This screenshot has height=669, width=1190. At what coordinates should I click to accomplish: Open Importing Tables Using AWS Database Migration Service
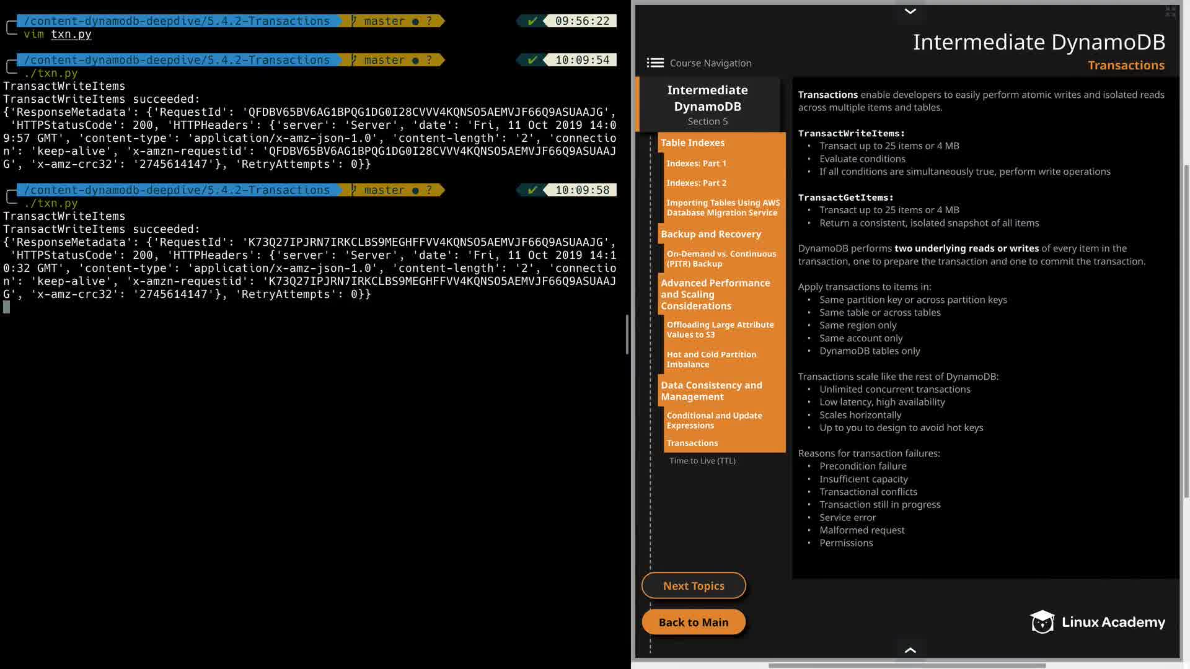tap(723, 208)
